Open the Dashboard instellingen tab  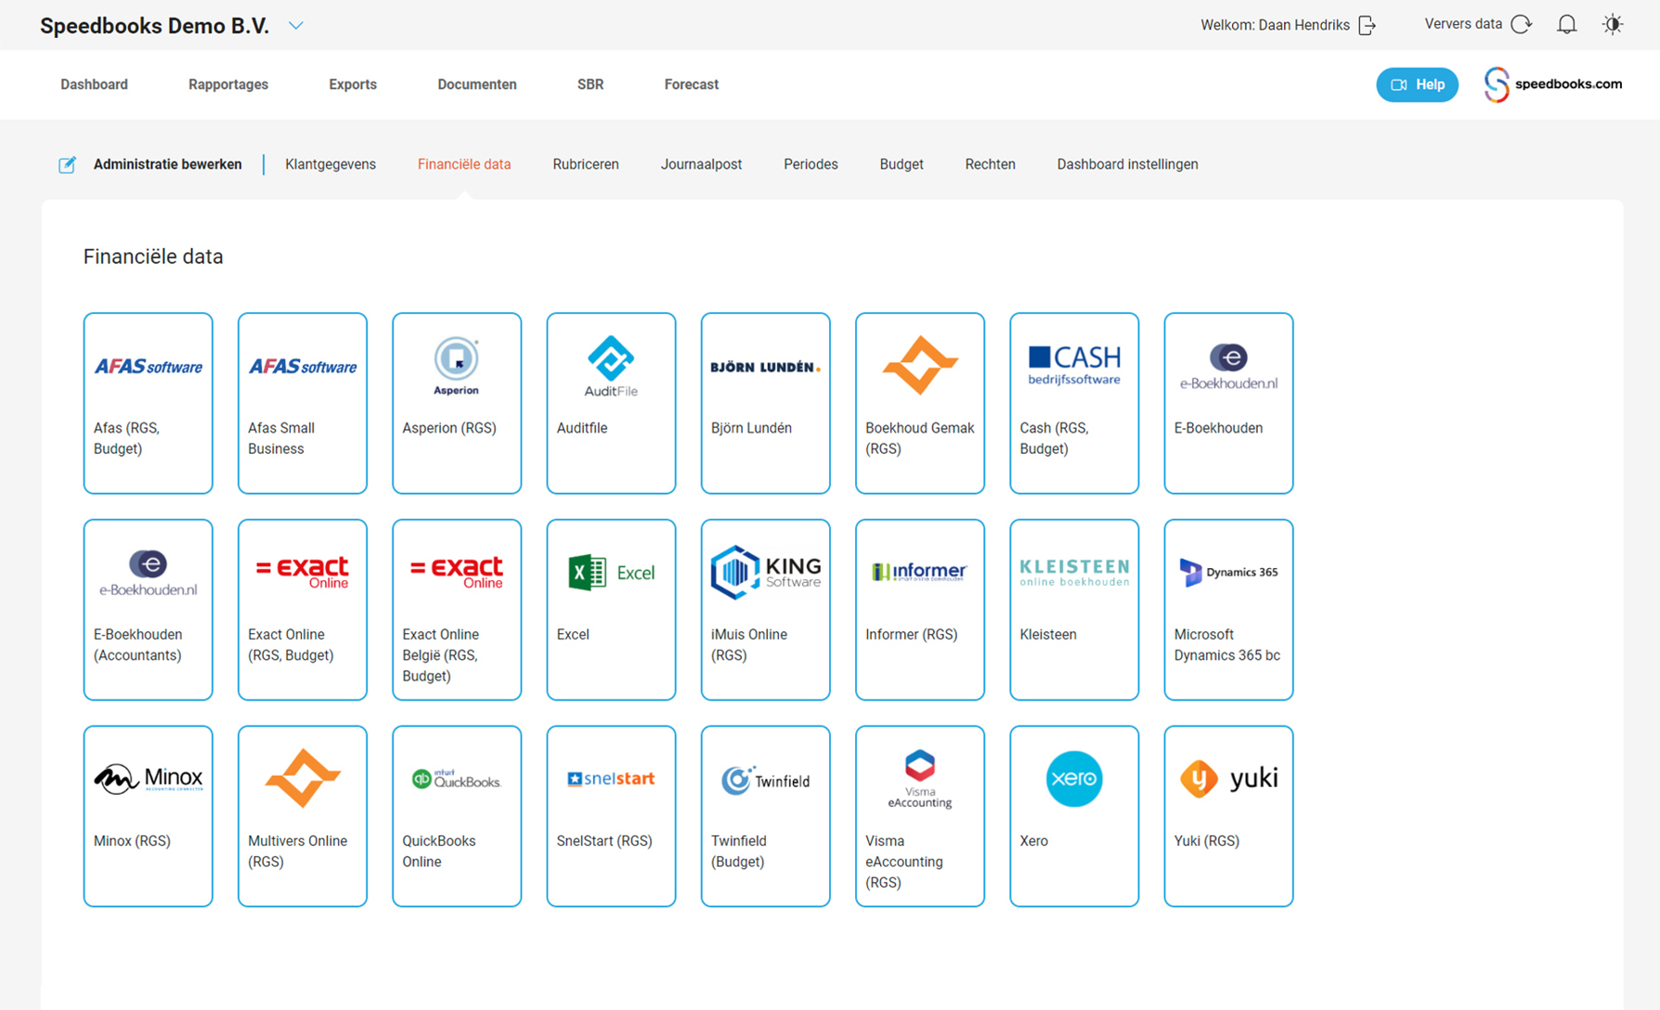click(1127, 164)
